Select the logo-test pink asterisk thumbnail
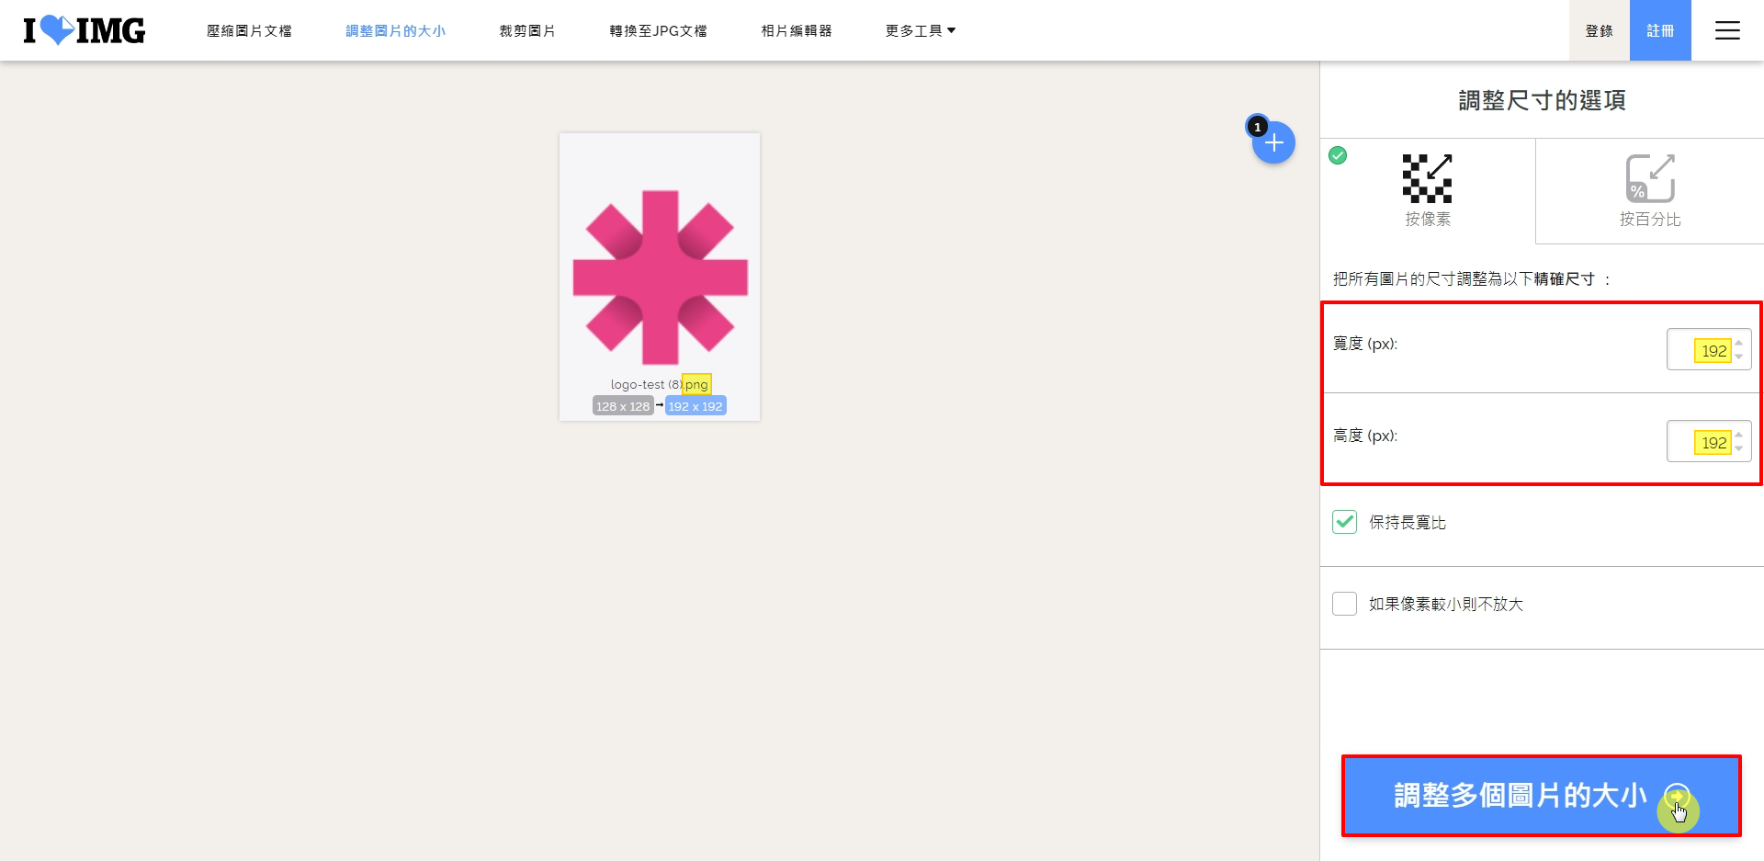This screenshot has height=861, width=1764. point(660,277)
